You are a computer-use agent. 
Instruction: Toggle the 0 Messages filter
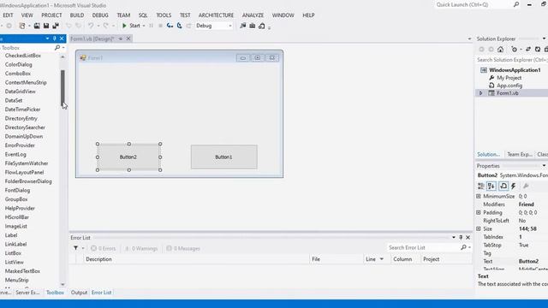(x=183, y=248)
